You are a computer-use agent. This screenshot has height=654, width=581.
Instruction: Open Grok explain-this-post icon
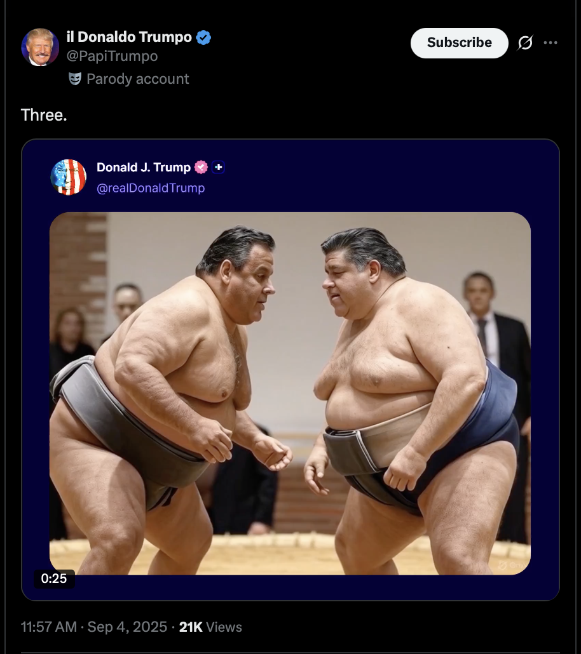tap(525, 43)
